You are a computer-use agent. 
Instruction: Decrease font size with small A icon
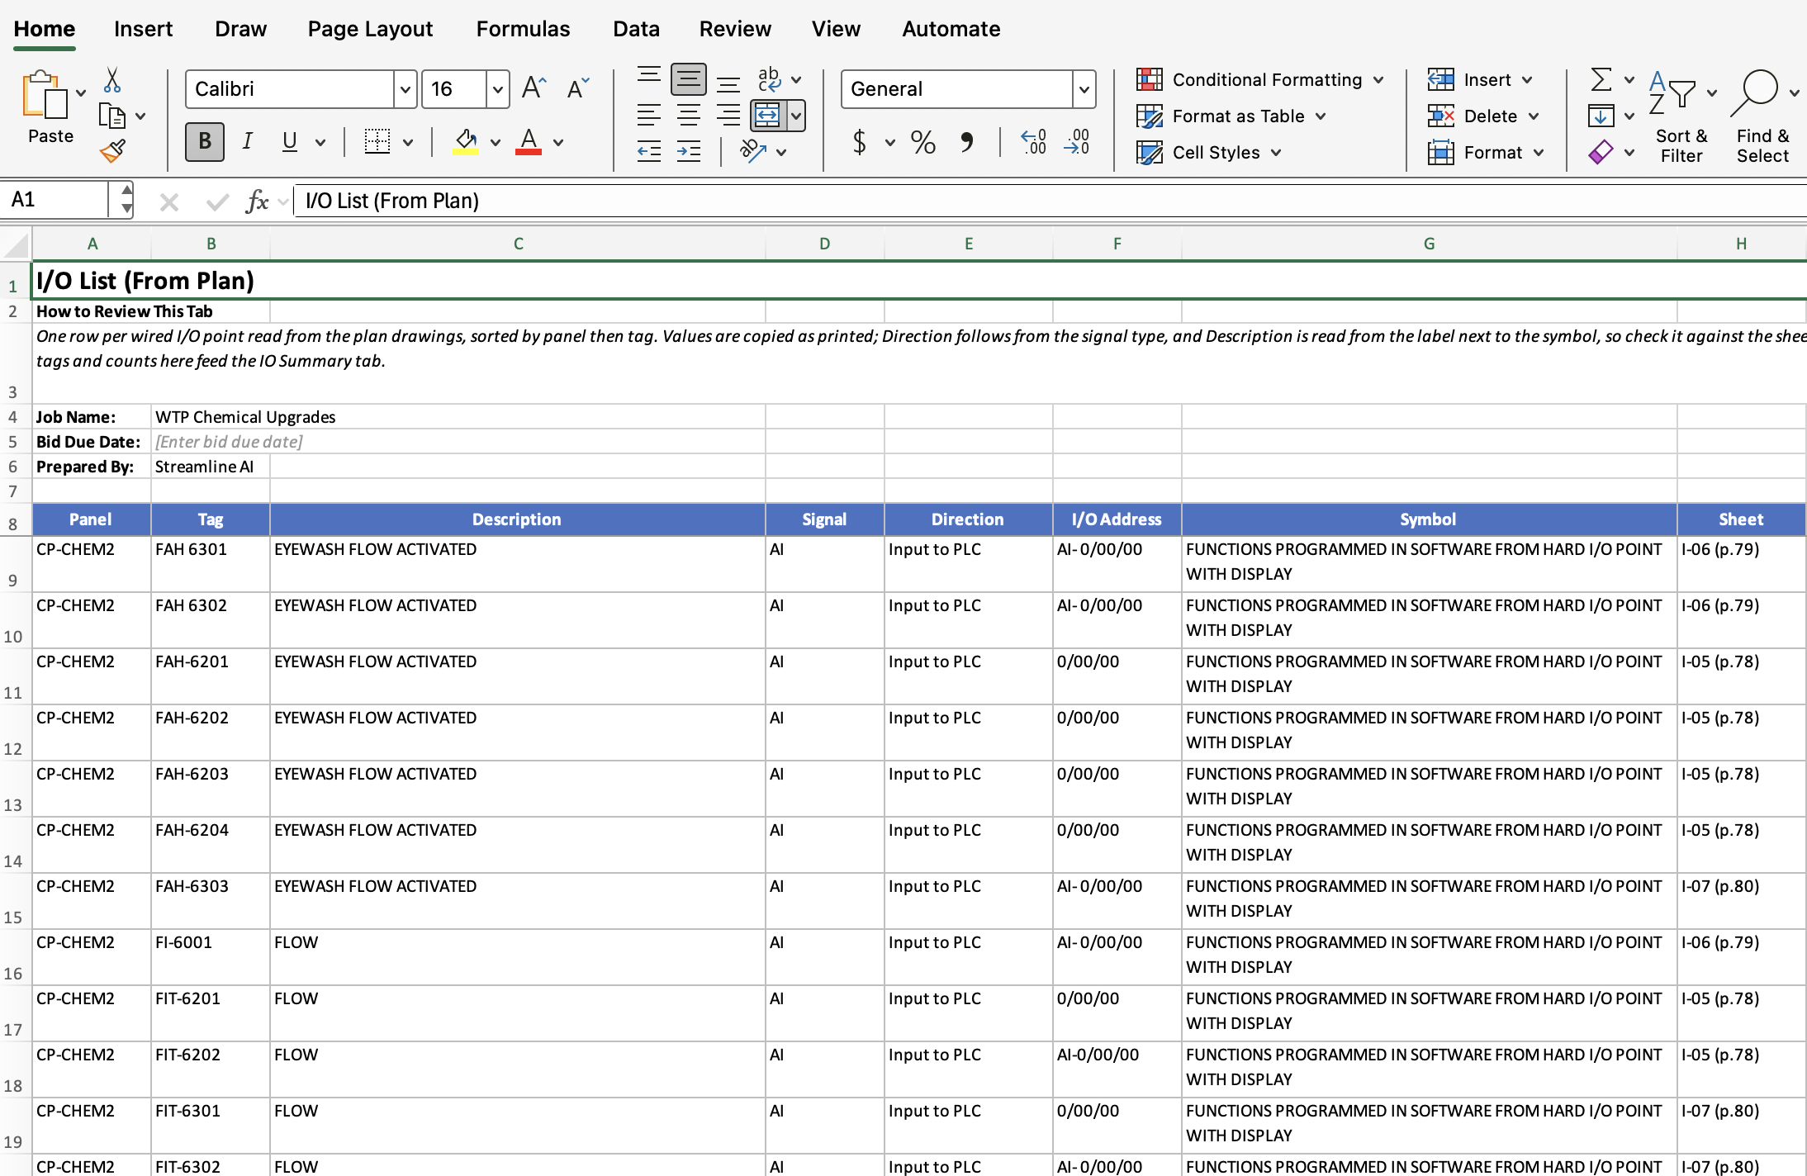click(x=578, y=88)
